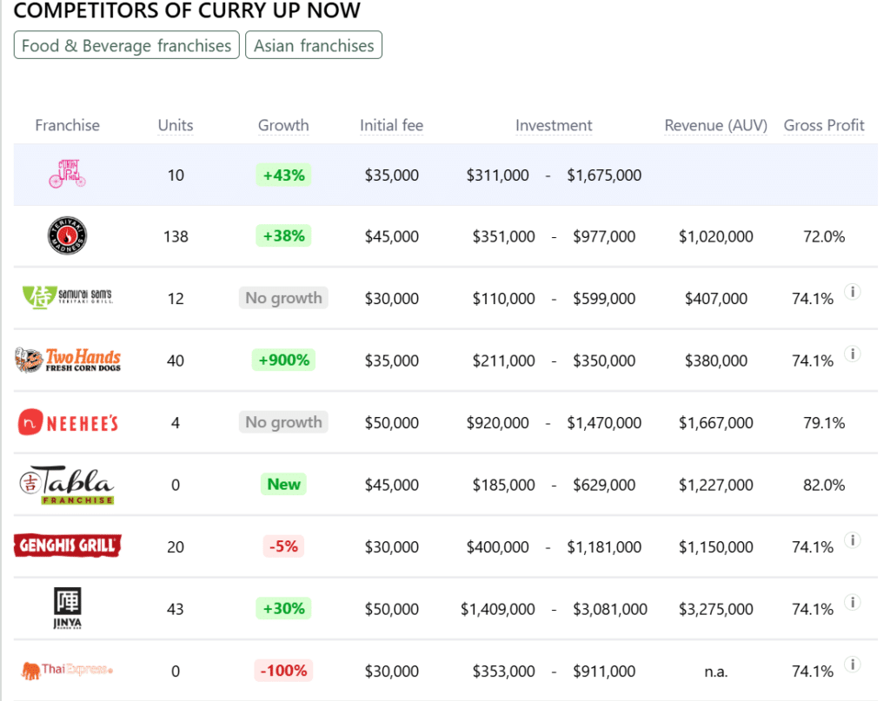Click the Franchise column header

click(x=67, y=125)
